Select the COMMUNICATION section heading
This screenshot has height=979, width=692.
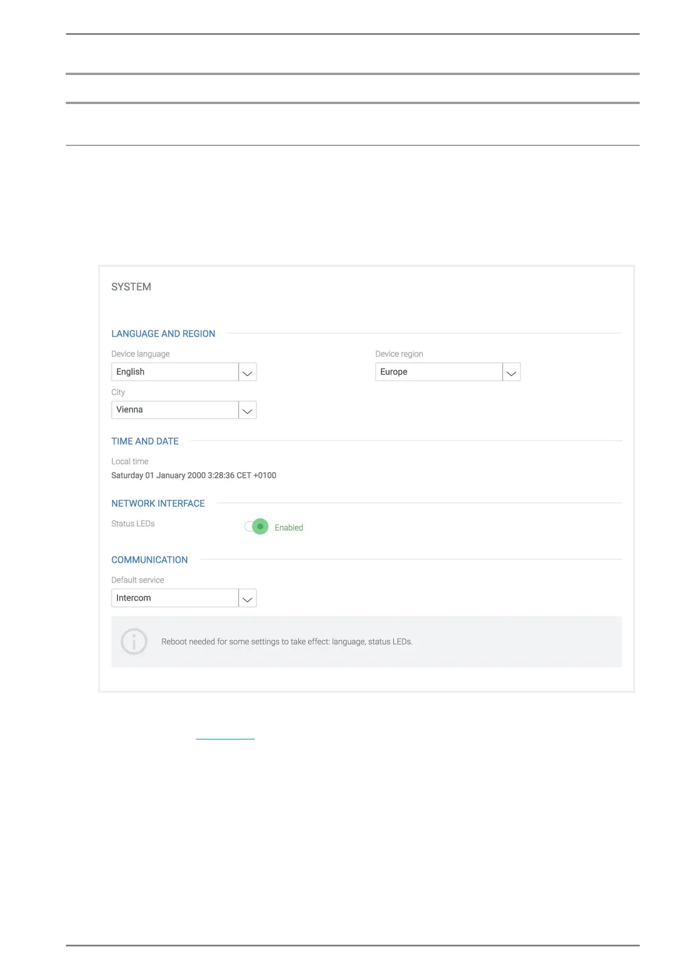149,560
